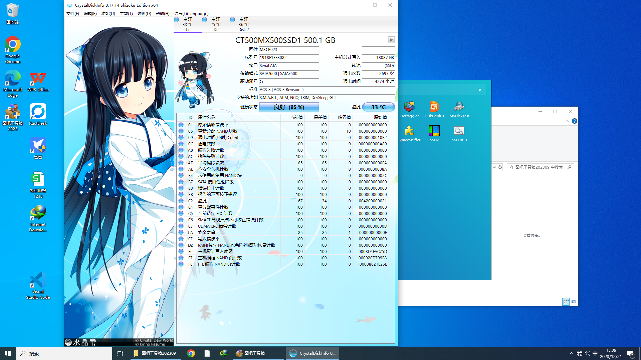This screenshot has height=360, width=641.
Task: Click the status orb for attribute 01
Action: click(181, 125)
